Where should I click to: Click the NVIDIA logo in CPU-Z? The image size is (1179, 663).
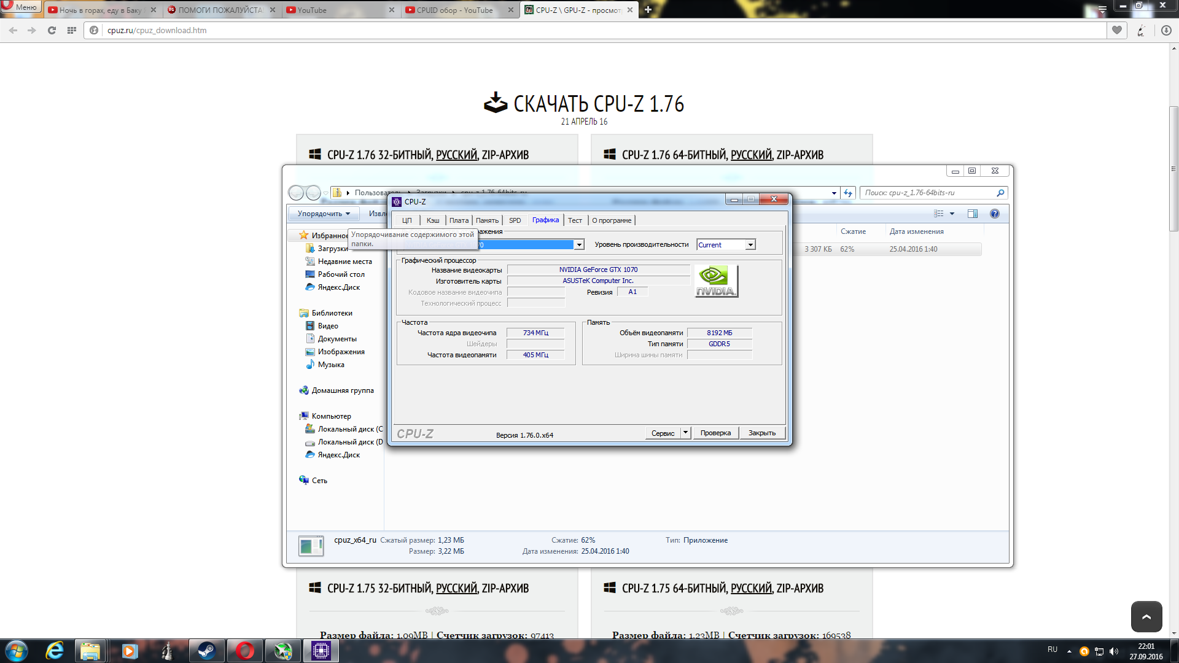pyautogui.click(x=716, y=281)
